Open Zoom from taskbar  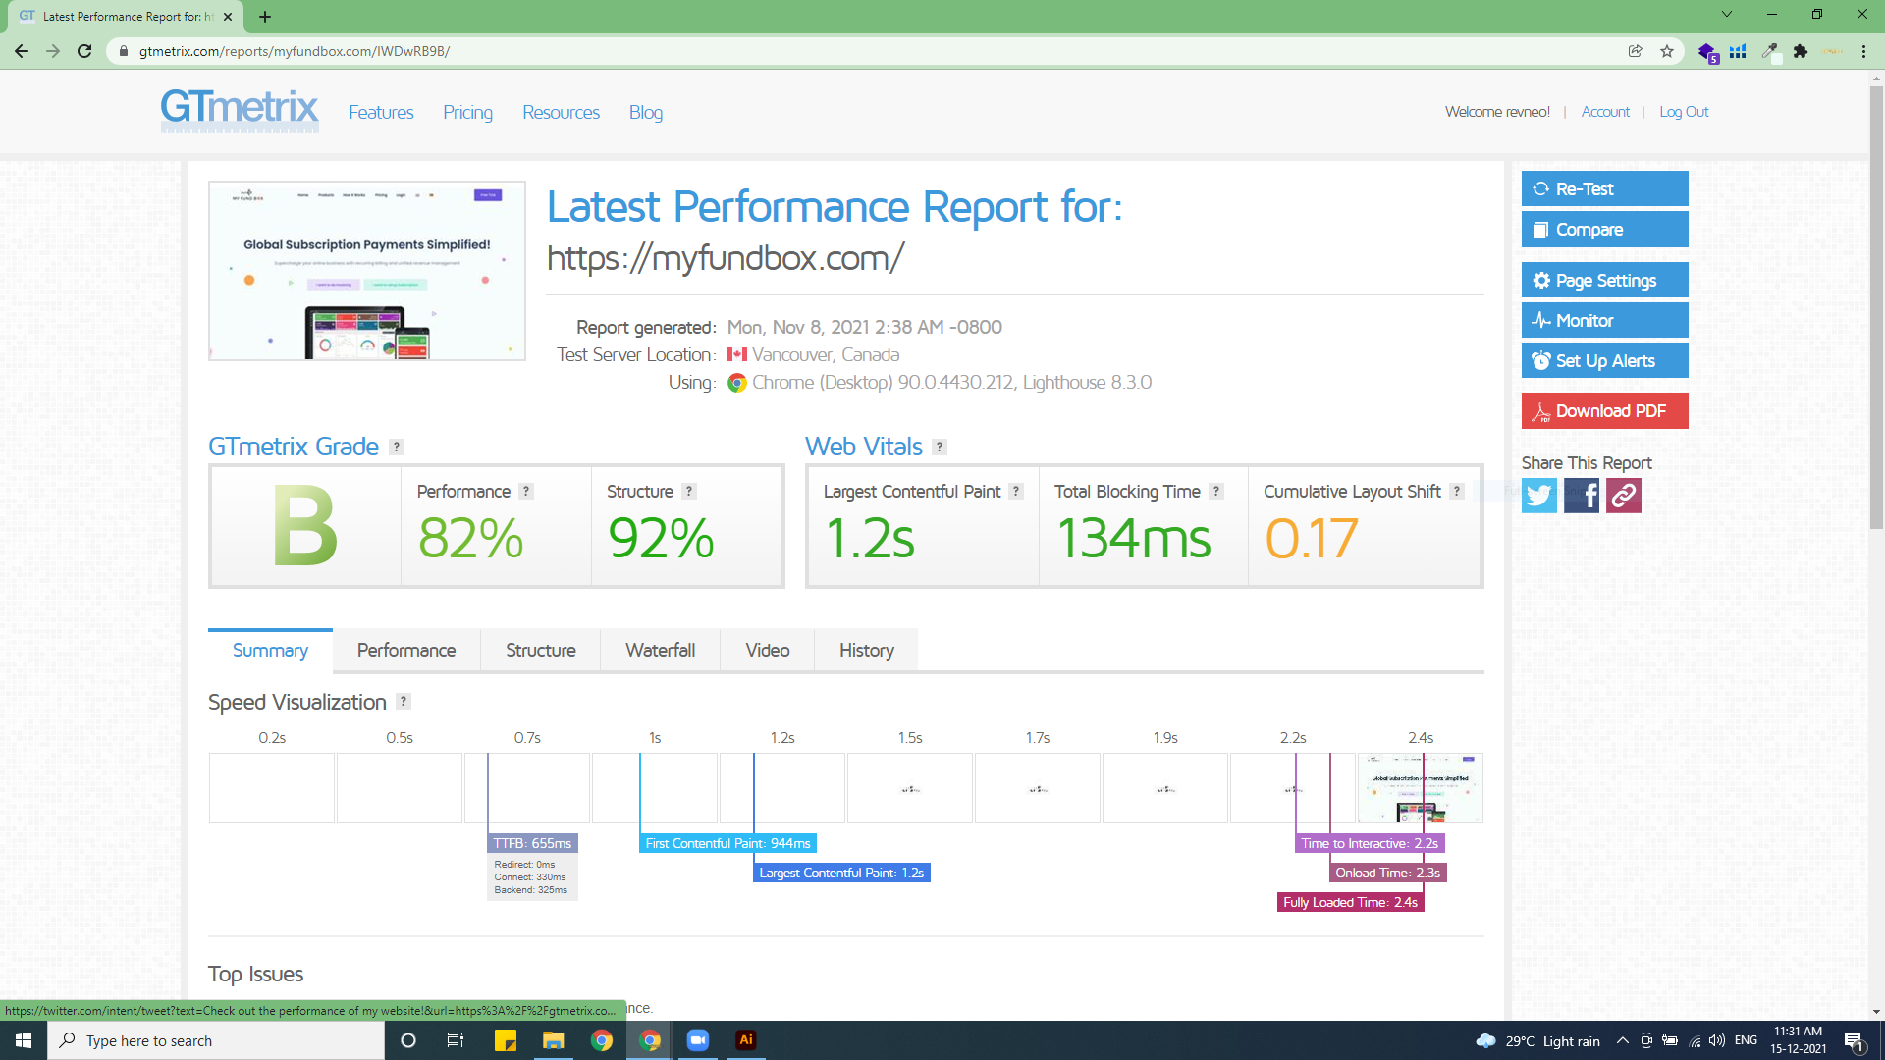point(698,1040)
